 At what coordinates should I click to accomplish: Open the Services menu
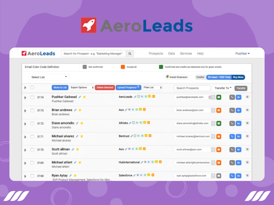(186, 53)
